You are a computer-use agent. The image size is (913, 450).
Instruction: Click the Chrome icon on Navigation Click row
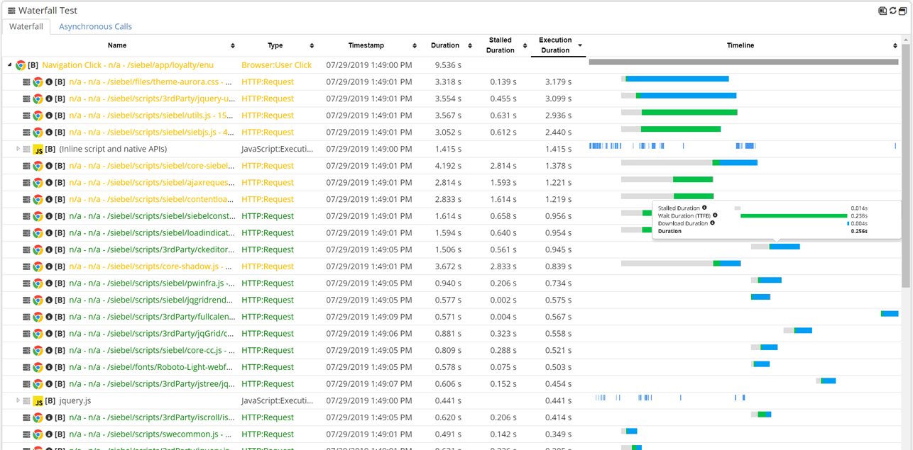(21, 65)
